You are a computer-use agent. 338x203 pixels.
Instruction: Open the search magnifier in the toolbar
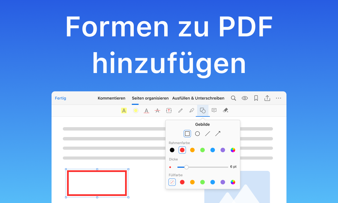coord(233,98)
